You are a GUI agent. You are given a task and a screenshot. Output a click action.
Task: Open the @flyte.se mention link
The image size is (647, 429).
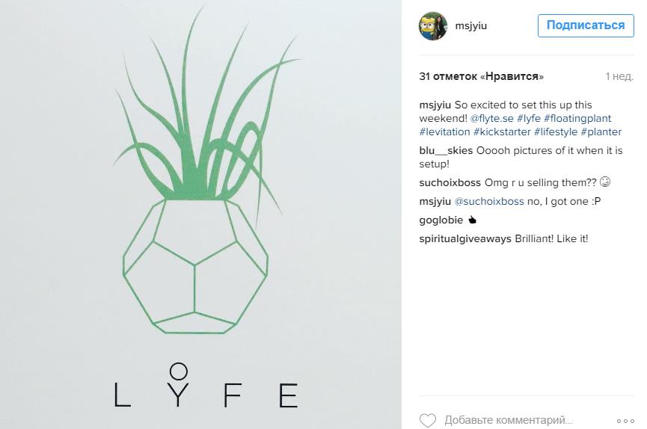coord(492,118)
